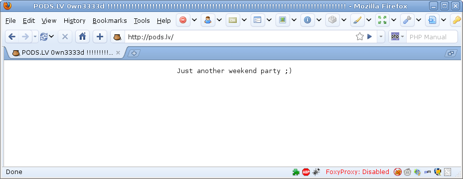Expand the Disable menu dropdown arrow
463x179 pixels.
pyautogui.click(x=194, y=20)
